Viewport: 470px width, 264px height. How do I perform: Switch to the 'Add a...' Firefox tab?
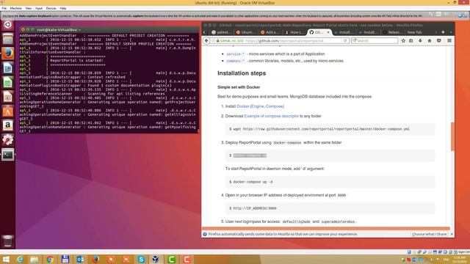tap(270, 32)
